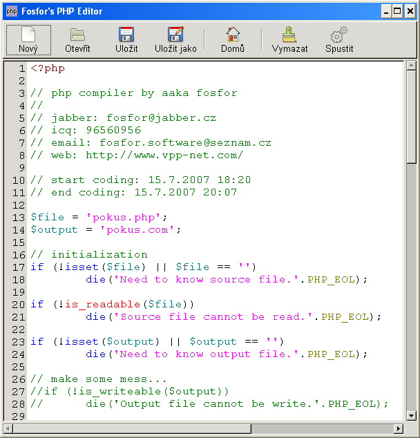Image resolution: width=420 pixels, height=438 pixels.
Task: Clear the editor with Vymazat brush icon
Action: [289, 40]
